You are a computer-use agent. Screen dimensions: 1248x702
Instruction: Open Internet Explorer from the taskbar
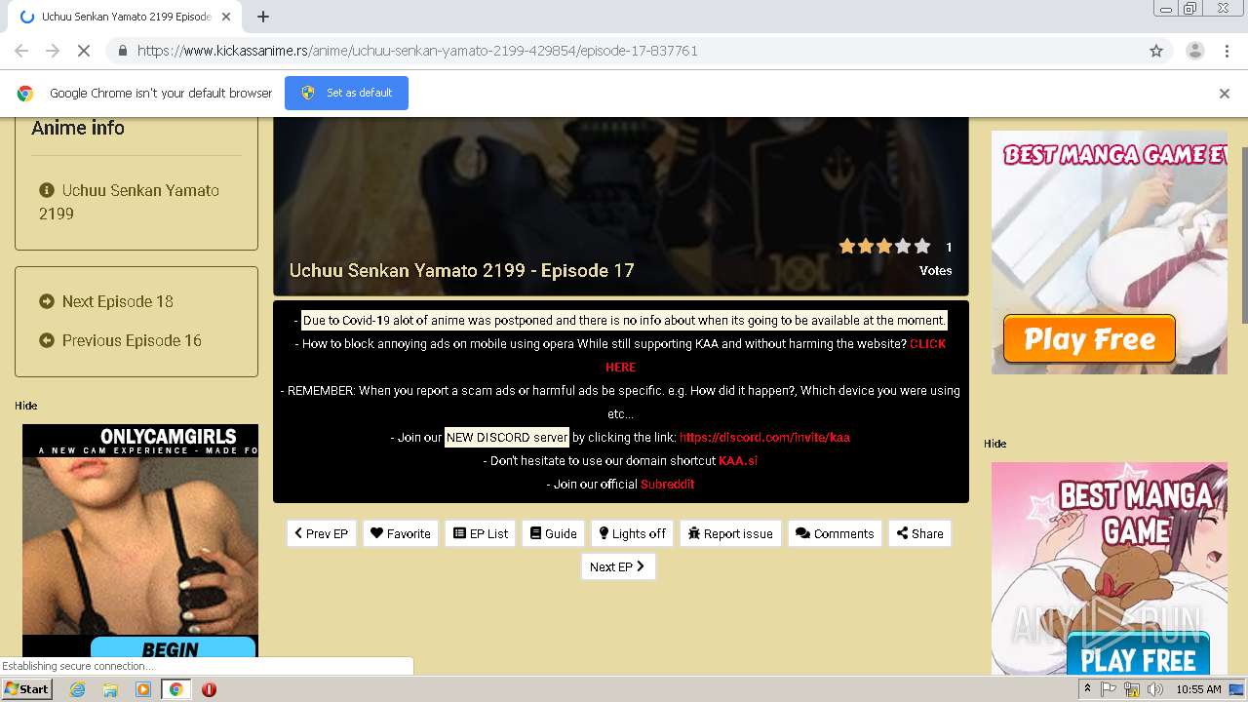[x=77, y=689]
